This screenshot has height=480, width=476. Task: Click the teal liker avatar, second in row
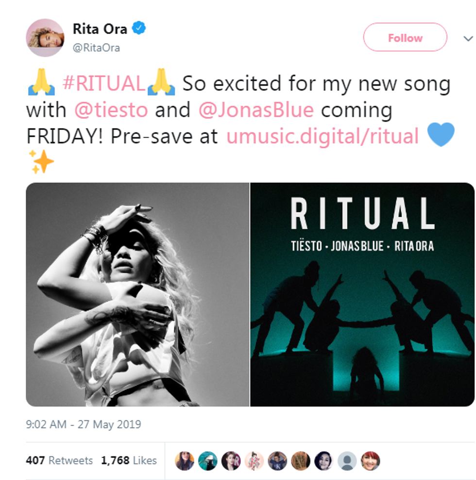pos(207,461)
